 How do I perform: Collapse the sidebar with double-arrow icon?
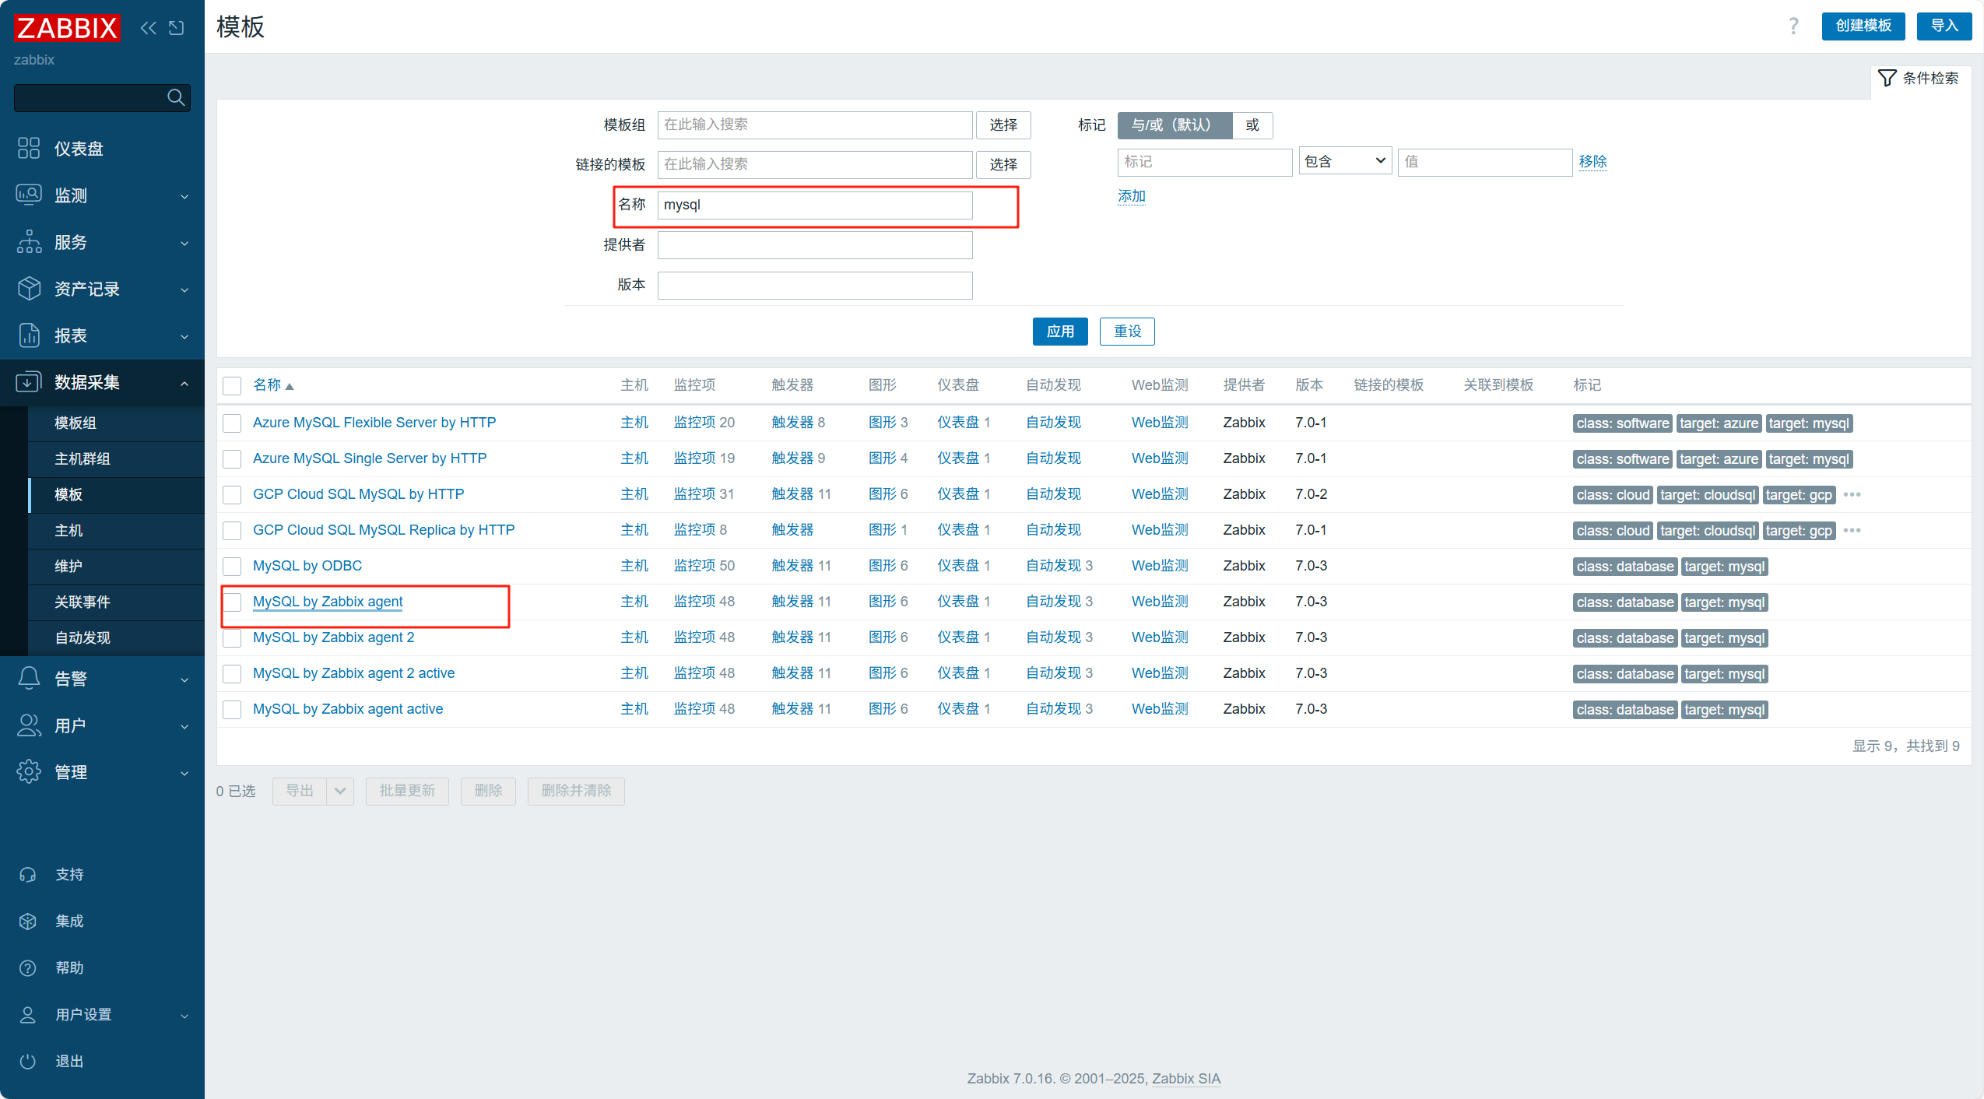tap(148, 28)
